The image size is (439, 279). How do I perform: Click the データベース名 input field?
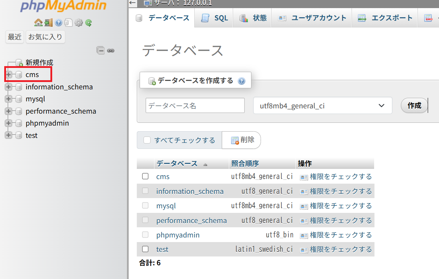(x=195, y=106)
